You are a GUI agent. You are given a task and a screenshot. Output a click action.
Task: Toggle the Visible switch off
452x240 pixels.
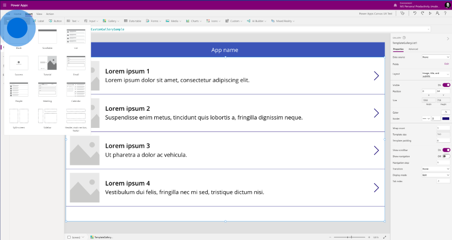coord(446,85)
